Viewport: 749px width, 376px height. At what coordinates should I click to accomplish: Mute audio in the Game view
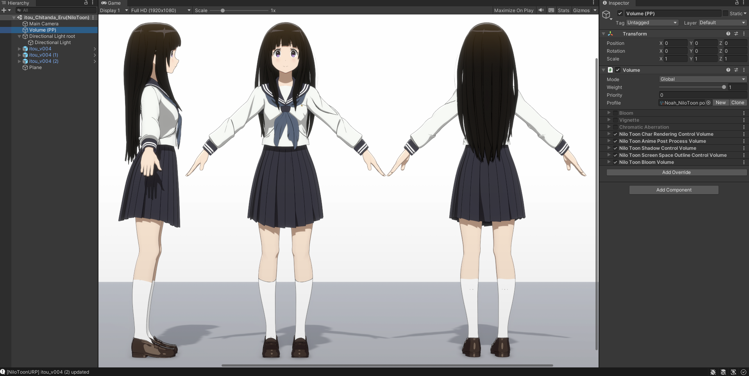[541, 10]
